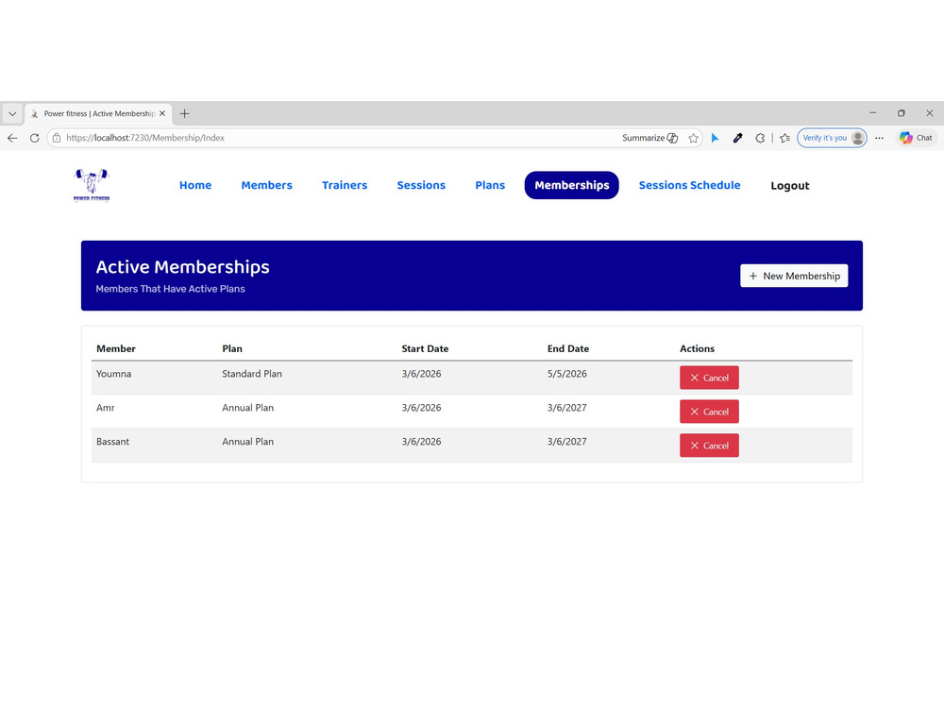This screenshot has height=708, width=944.
Task: Click Annual Plan in Amr's row
Action: [247, 408]
